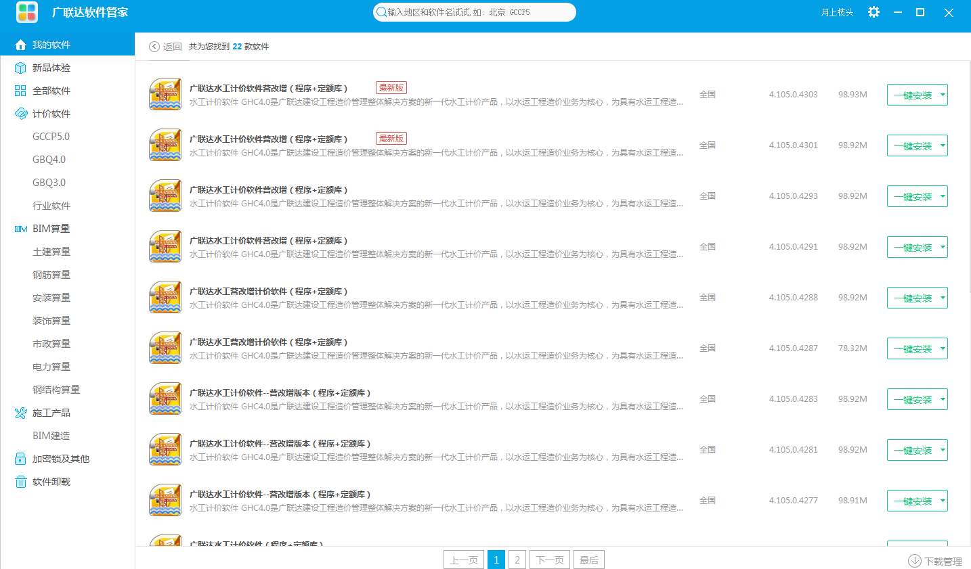Viewport: 971px width, 569px height.
Task: Click 下载管理 download icon
Action: coord(915,561)
